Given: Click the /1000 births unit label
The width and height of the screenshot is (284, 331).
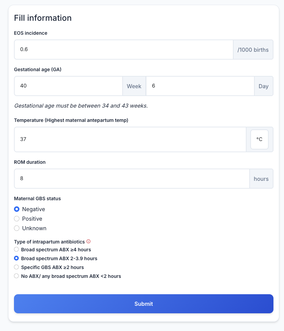Looking at the screenshot, I should click(x=253, y=50).
